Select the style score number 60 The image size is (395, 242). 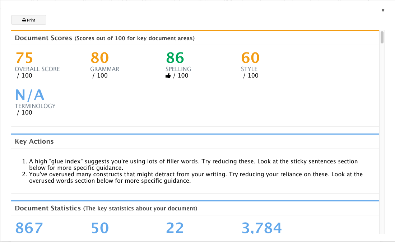pos(250,58)
